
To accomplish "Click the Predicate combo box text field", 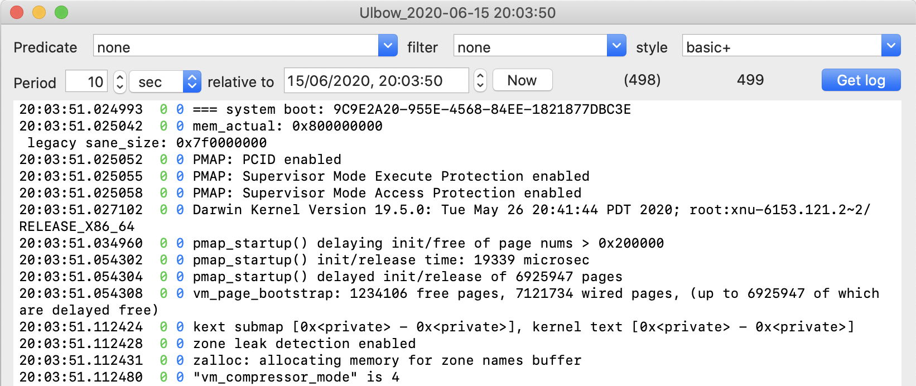I will tap(235, 47).
